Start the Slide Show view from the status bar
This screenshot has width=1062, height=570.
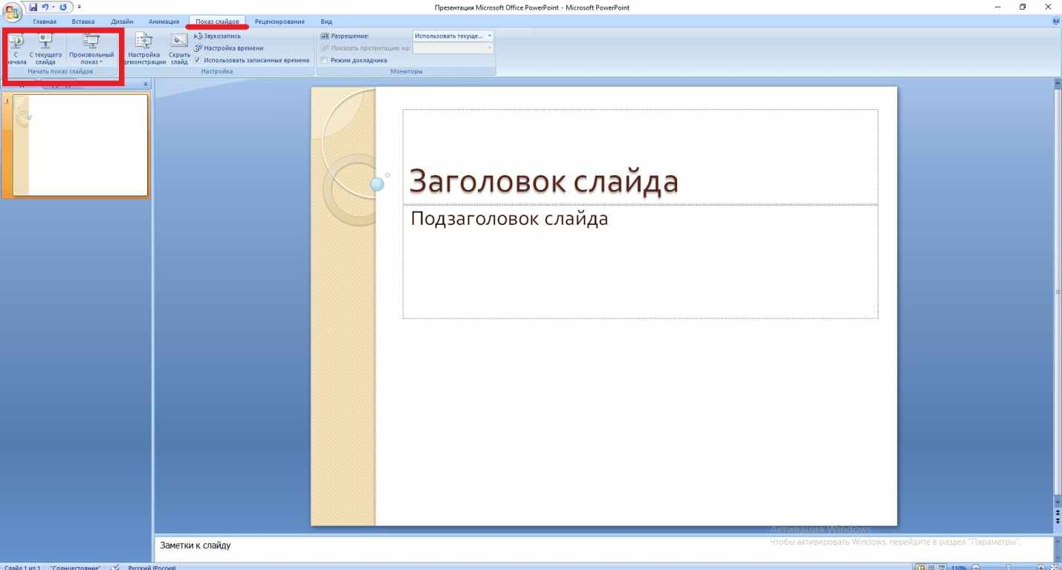pyautogui.click(x=941, y=566)
